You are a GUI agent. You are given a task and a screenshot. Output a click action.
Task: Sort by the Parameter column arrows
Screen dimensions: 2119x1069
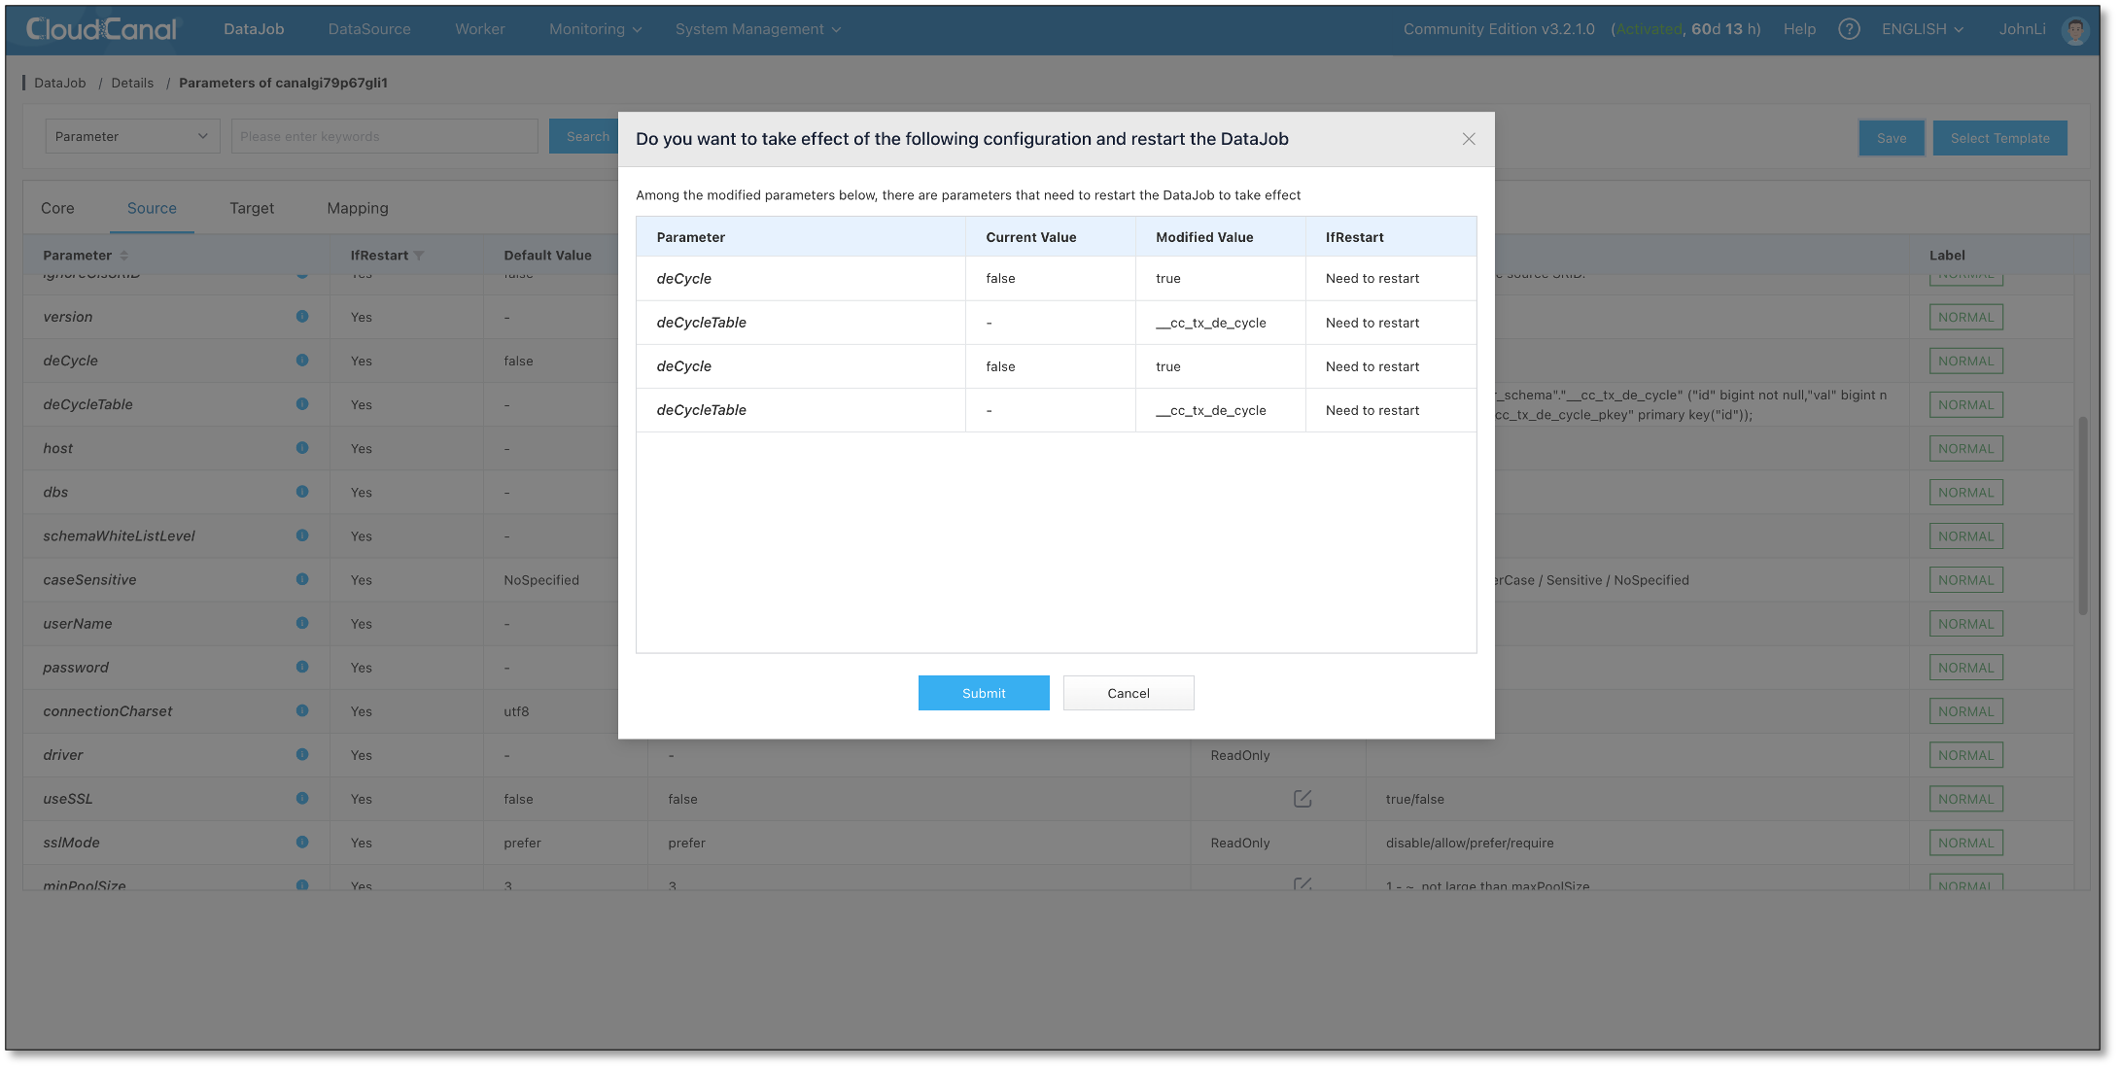point(124,256)
